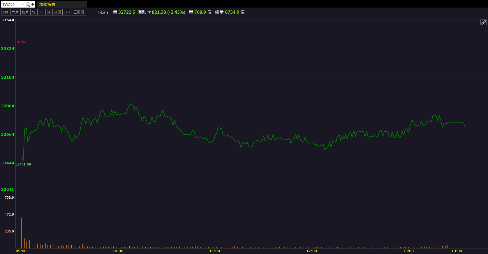The image size is (488, 254).
Task: Click the opening low label 32461.09
Action: click(23, 164)
